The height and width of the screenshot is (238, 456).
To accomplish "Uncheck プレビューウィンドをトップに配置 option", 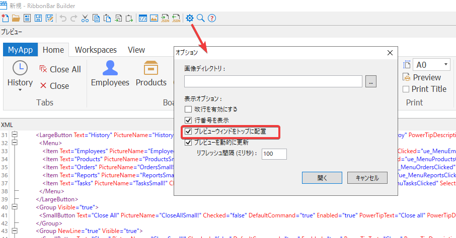I will click(188, 132).
